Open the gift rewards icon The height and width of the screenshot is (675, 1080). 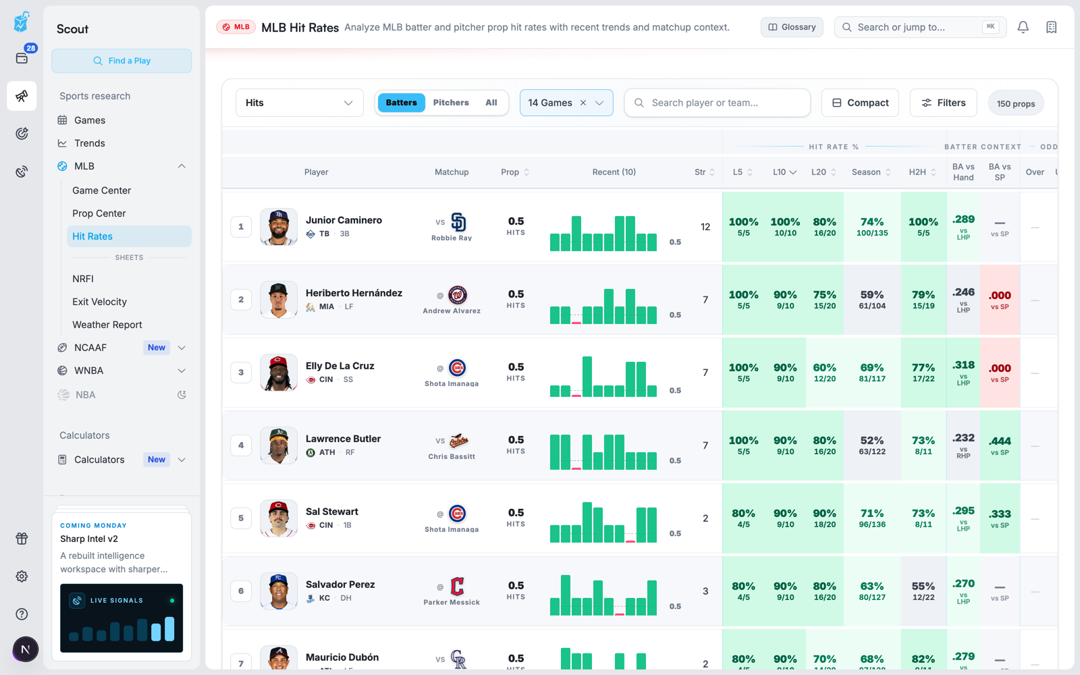(x=22, y=539)
